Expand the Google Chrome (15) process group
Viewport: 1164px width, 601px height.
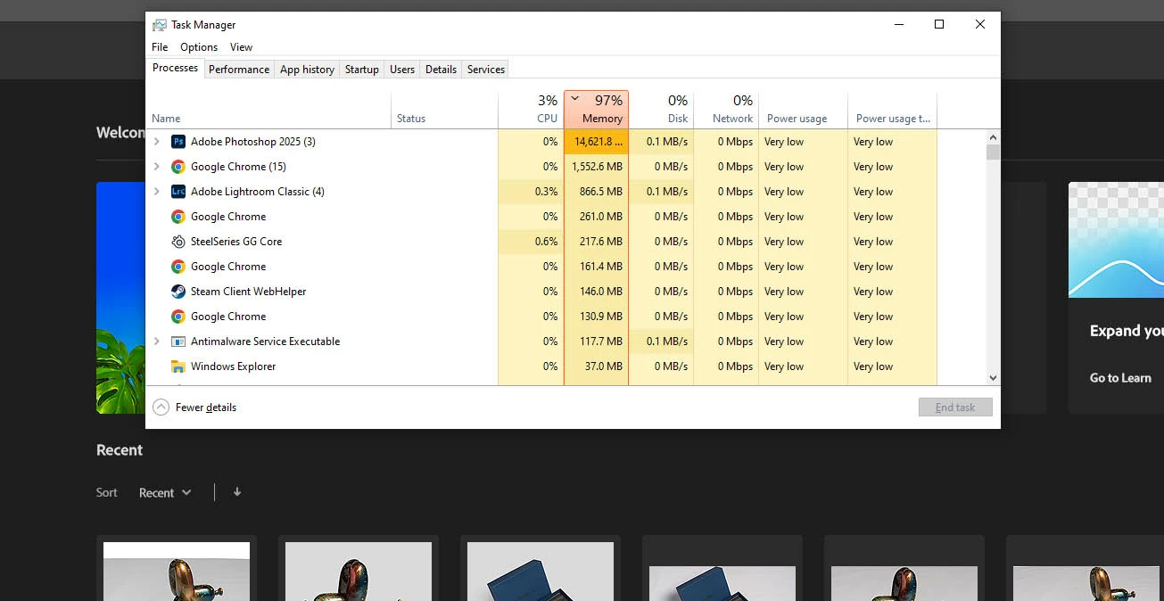click(157, 167)
